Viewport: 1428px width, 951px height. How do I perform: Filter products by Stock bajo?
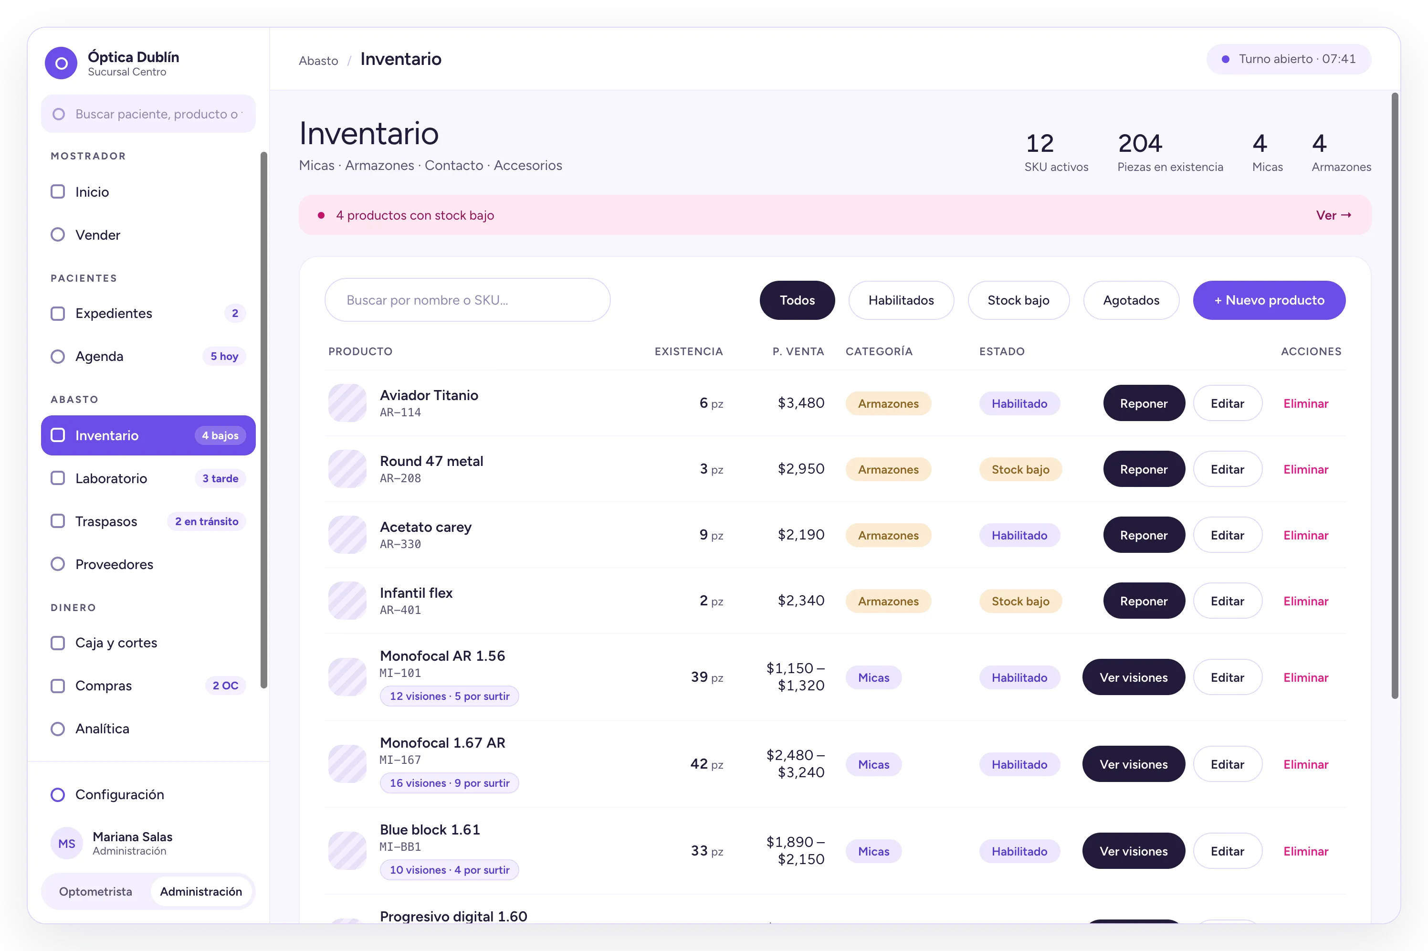pyautogui.click(x=1018, y=300)
